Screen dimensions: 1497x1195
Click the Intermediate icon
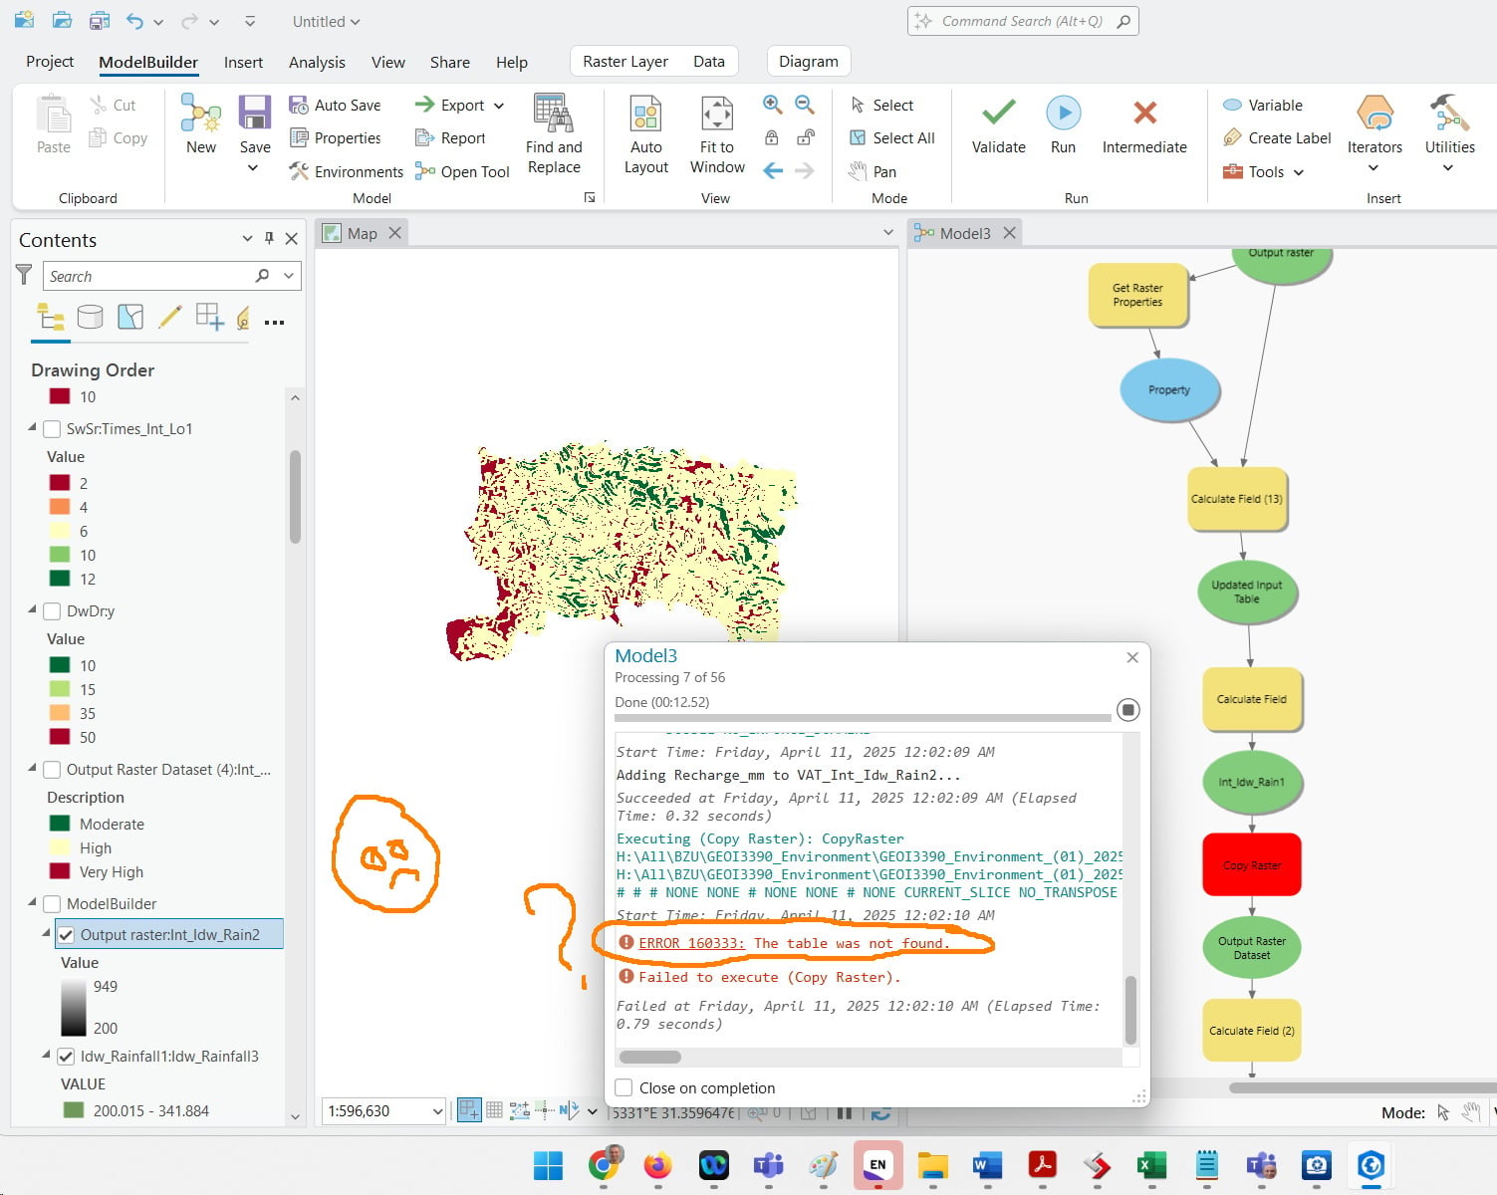1144,113
